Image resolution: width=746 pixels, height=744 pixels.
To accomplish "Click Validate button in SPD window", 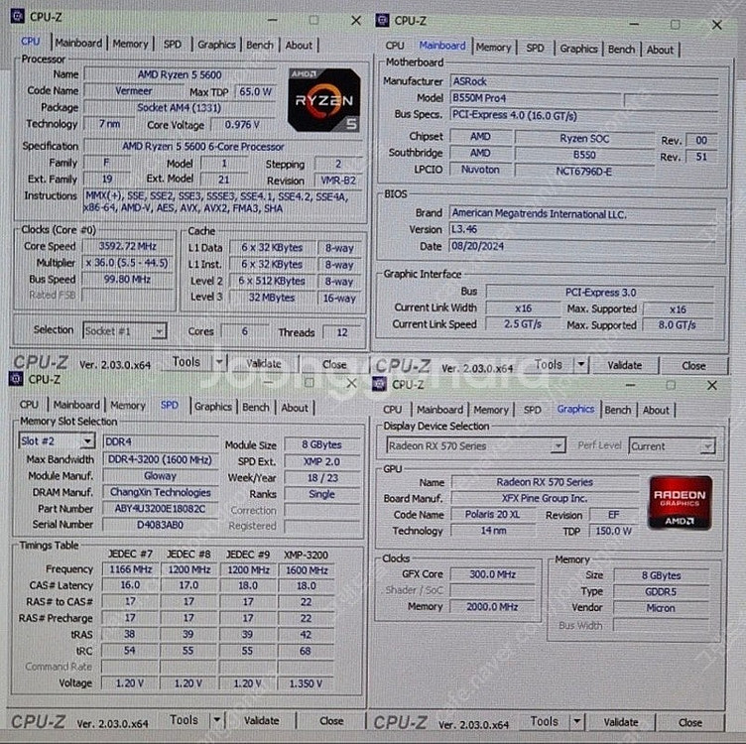I will click(261, 721).
